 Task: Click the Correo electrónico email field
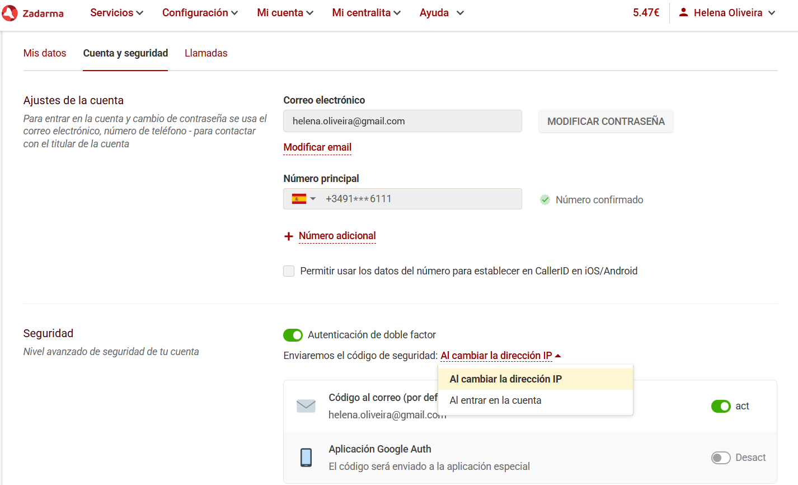[x=402, y=121]
